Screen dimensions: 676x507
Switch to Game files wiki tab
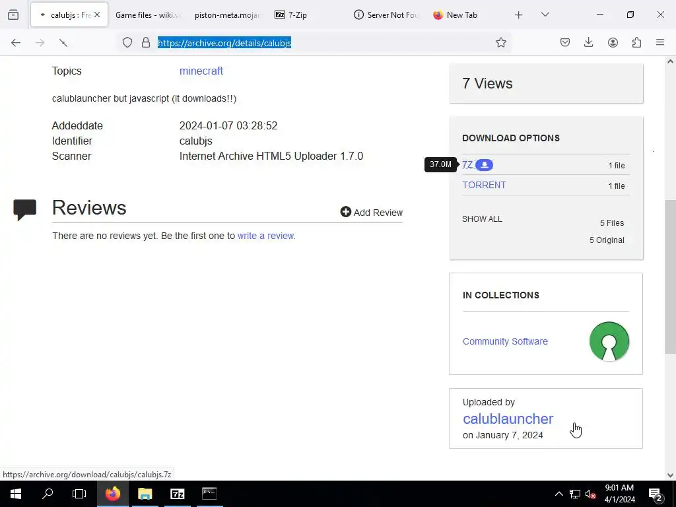pyautogui.click(x=148, y=15)
